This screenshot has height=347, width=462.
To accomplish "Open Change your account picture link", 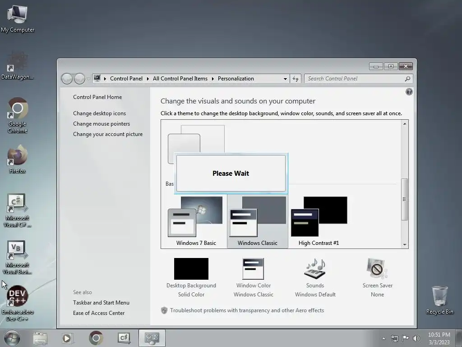I will pos(108,134).
